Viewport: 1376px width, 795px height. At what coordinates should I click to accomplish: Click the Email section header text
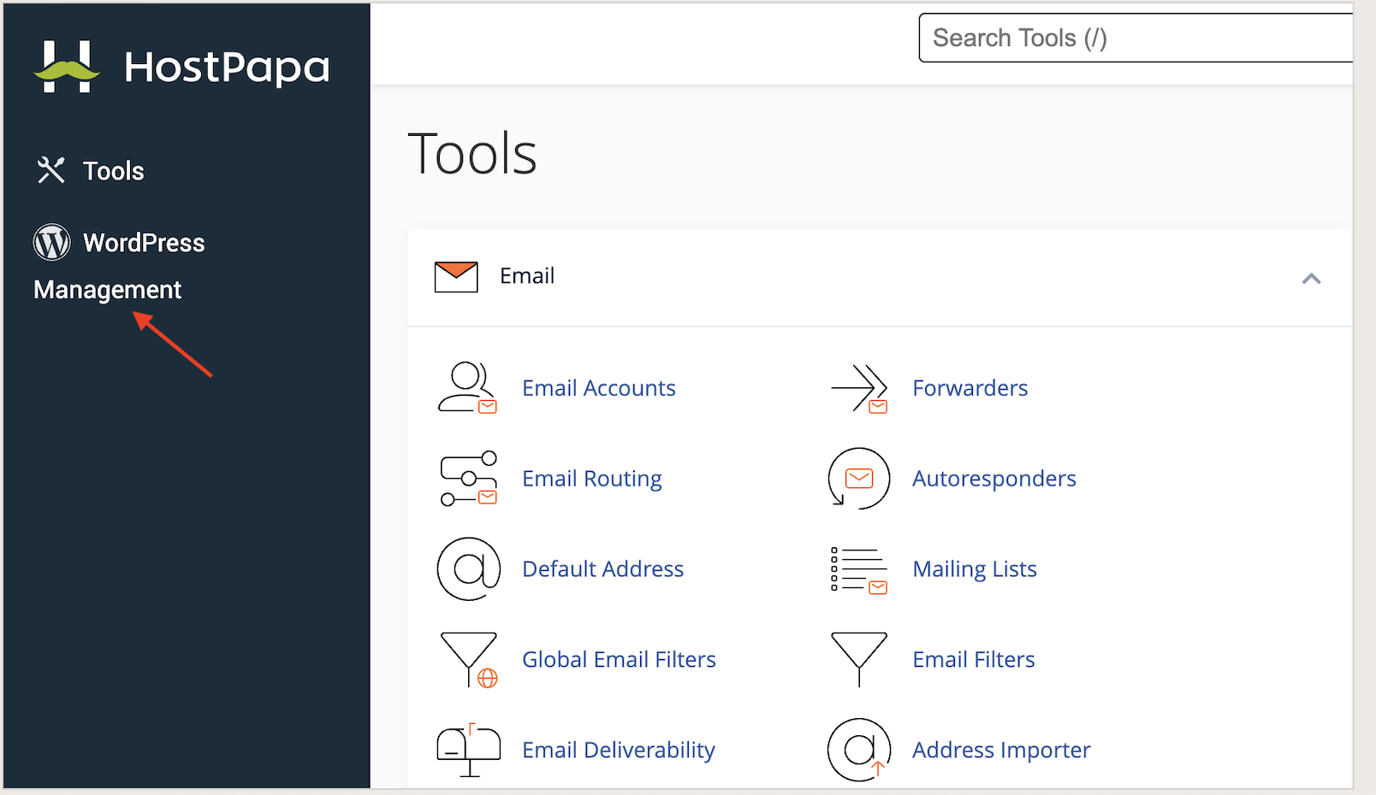point(527,276)
